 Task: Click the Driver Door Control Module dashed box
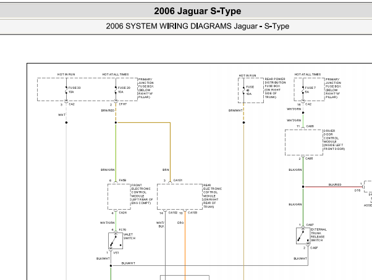304,142
